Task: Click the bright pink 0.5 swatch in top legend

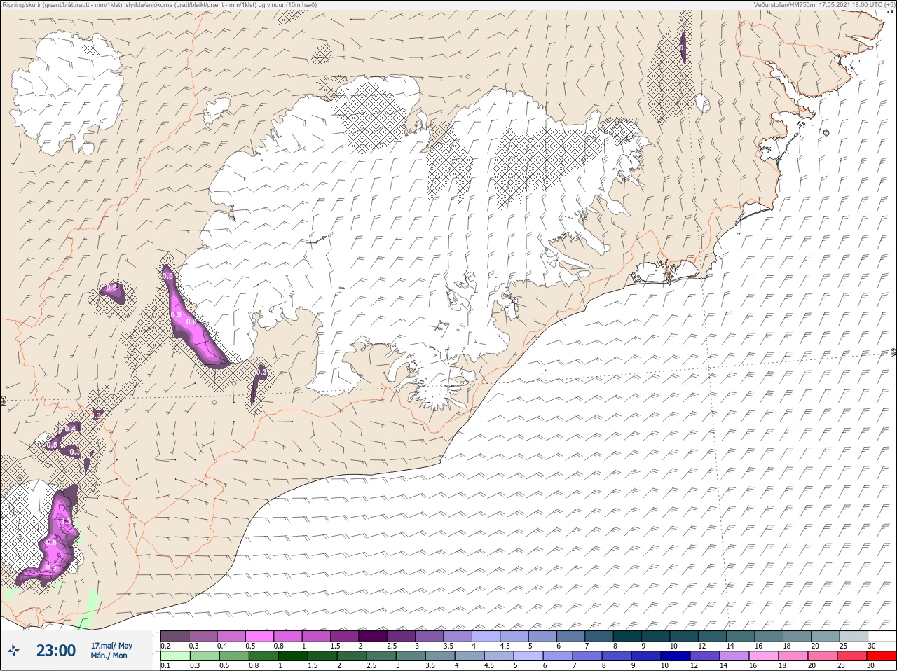Action: 261,636
